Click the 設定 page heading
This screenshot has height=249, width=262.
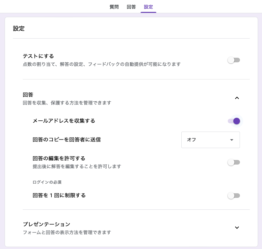coord(19,28)
